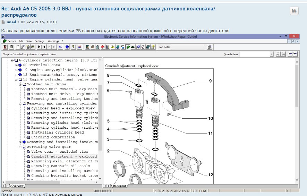
Task: Click the red book toolbar icon
Action: (x=102, y=47)
